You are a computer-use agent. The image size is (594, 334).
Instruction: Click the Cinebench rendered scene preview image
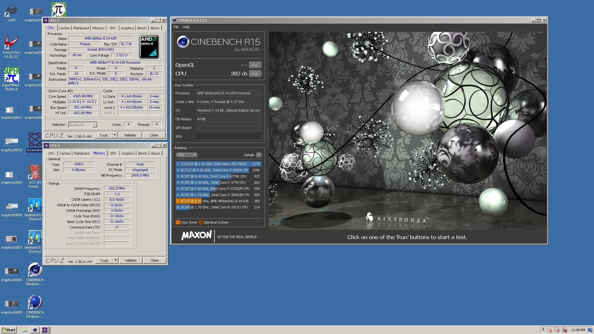(x=407, y=131)
